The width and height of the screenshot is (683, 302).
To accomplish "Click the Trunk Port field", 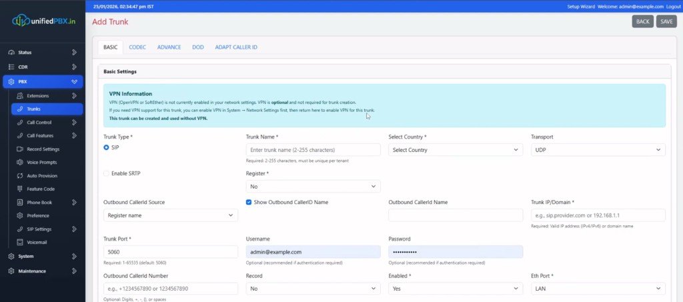I will tap(171, 252).
